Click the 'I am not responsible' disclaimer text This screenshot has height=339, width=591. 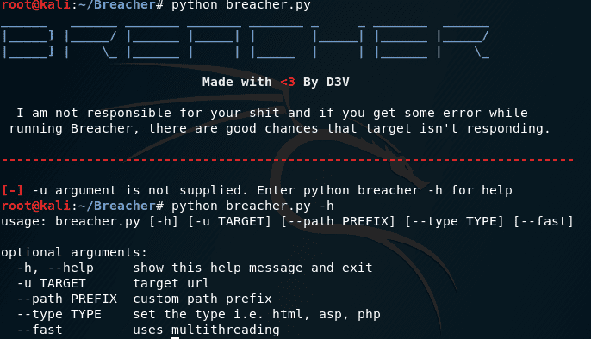(280, 120)
